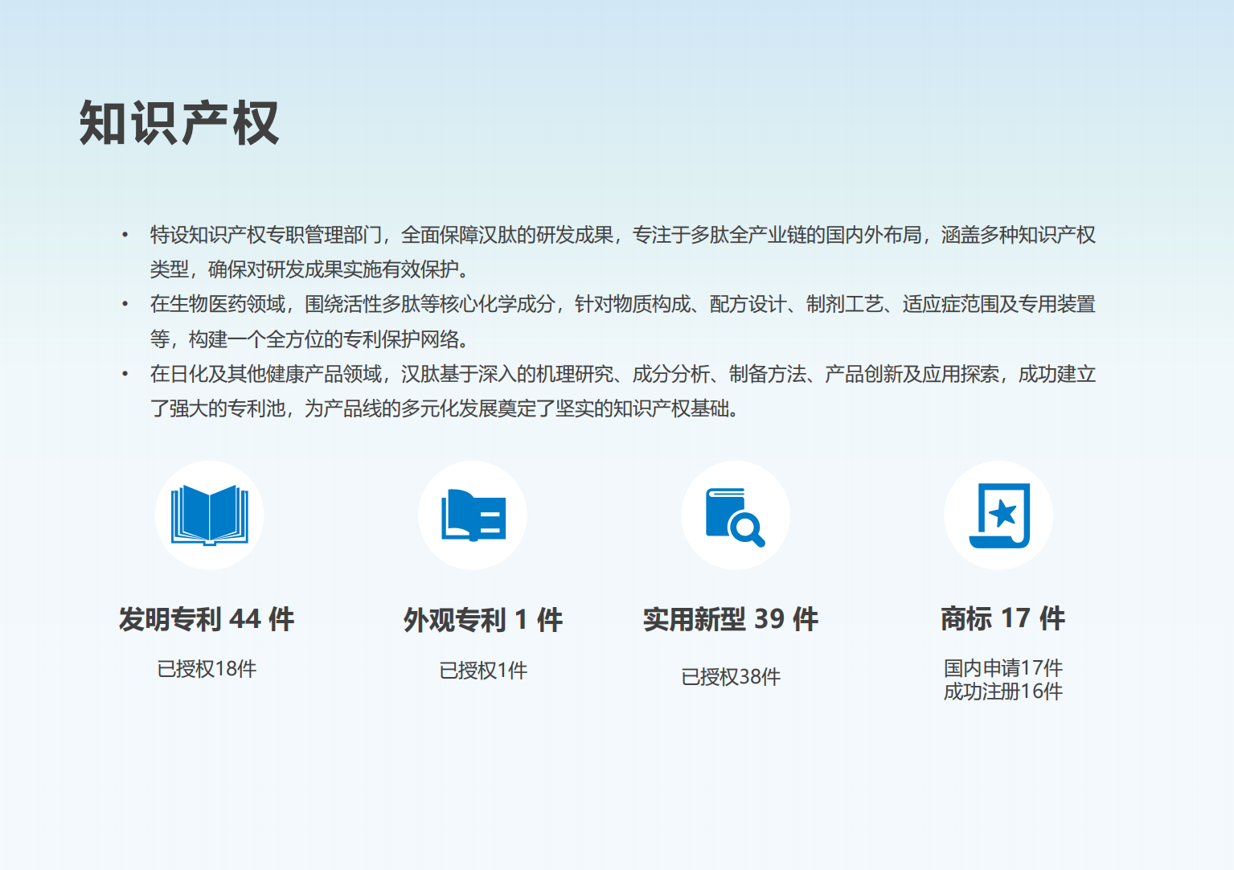Click the text 成功注册16件

[x=1002, y=691]
